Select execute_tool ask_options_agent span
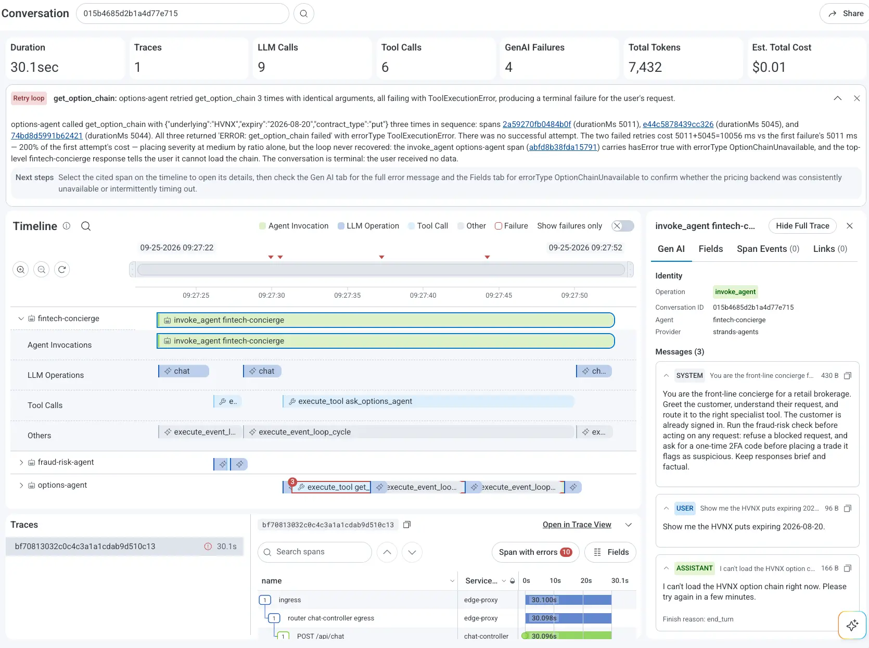 pyautogui.click(x=428, y=401)
